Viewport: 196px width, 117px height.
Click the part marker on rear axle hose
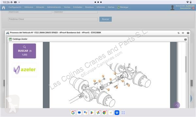click(x=115, y=73)
